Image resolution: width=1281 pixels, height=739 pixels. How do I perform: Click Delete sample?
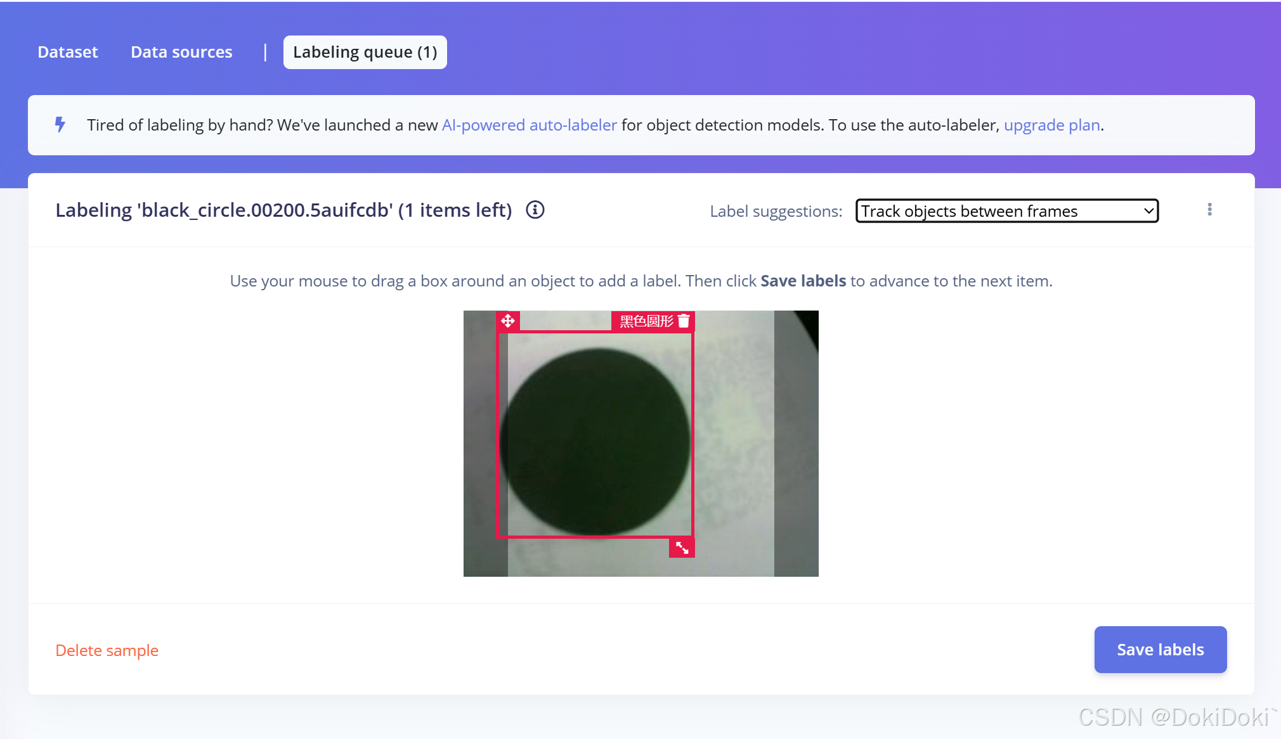107,650
